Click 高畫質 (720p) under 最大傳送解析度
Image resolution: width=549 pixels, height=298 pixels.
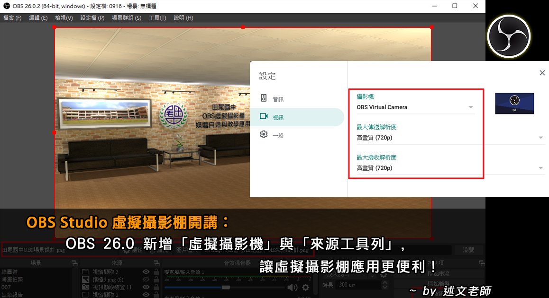pos(374,138)
